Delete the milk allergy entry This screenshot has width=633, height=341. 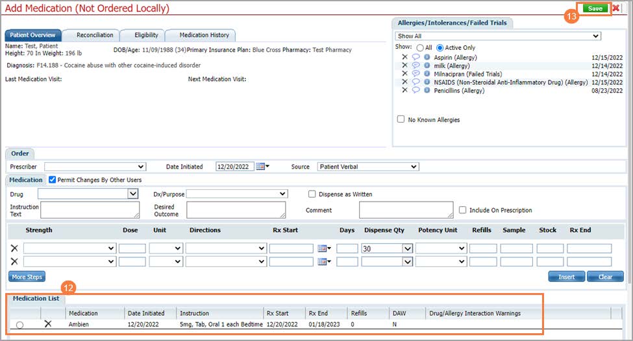[x=404, y=65]
